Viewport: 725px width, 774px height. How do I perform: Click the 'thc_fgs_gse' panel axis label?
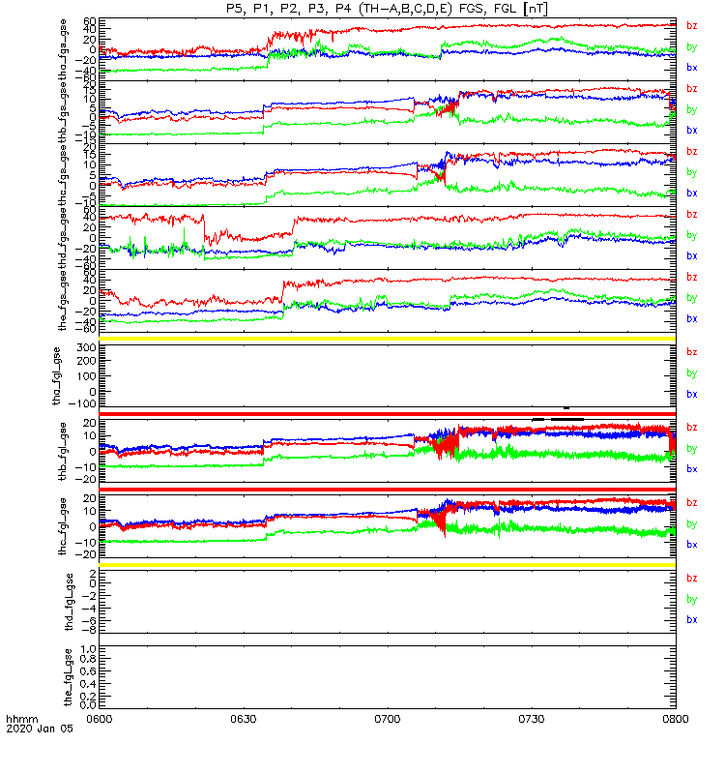(63, 175)
